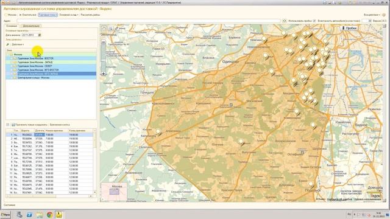
Task: Switch to the Дополнительно tab
Action: pos(31,26)
